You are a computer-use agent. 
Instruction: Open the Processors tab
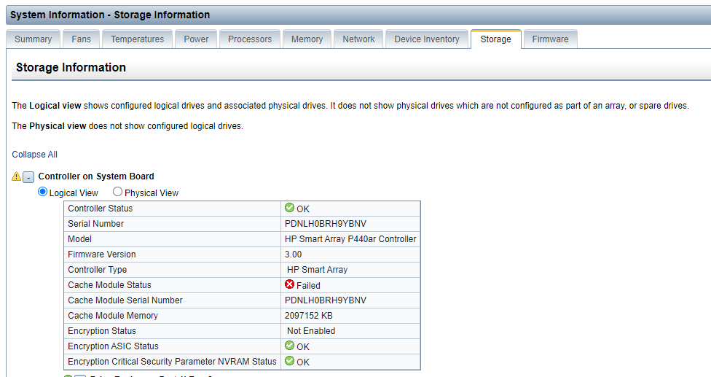coord(249,39)
